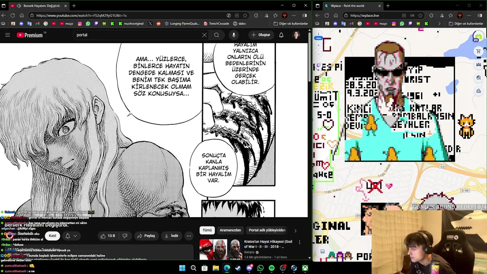Open new tab in YouTube window

[x=74, y=6]
